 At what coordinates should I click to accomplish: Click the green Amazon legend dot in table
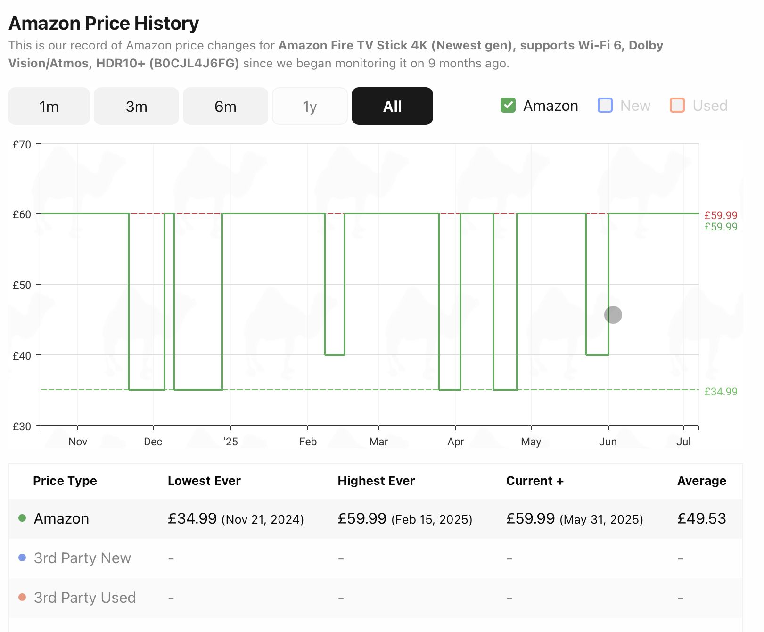click(22, 518)
